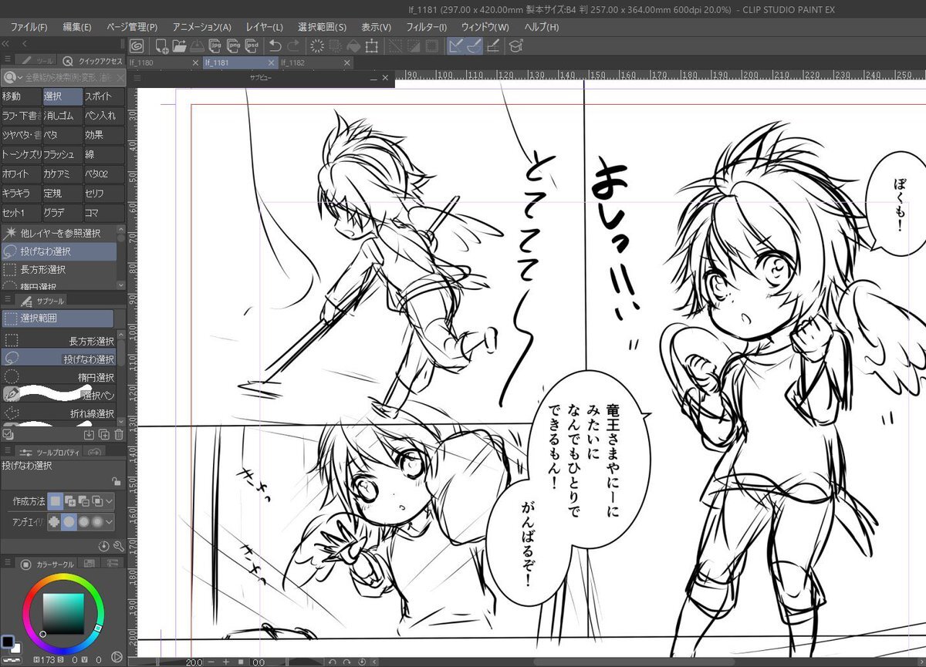Select the グラデ tool button

pos(63,213)
